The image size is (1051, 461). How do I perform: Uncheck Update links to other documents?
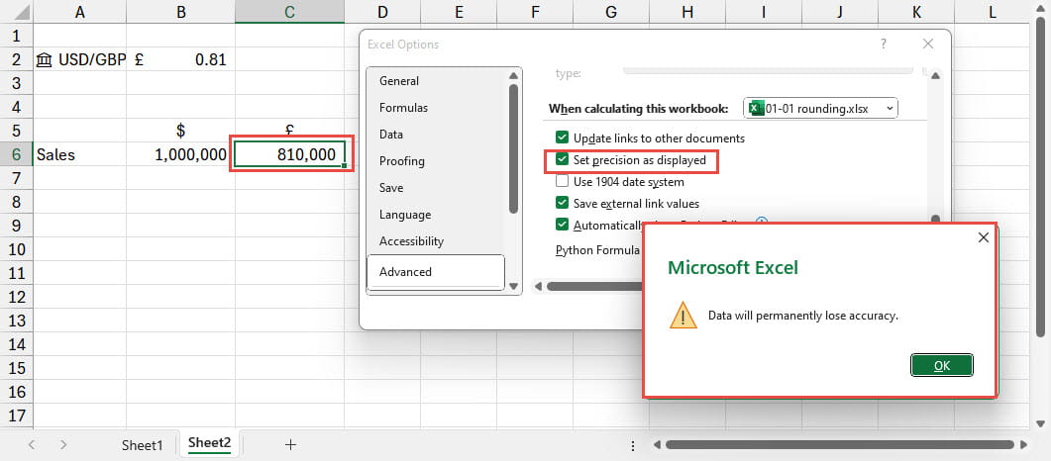click(563, 138)
